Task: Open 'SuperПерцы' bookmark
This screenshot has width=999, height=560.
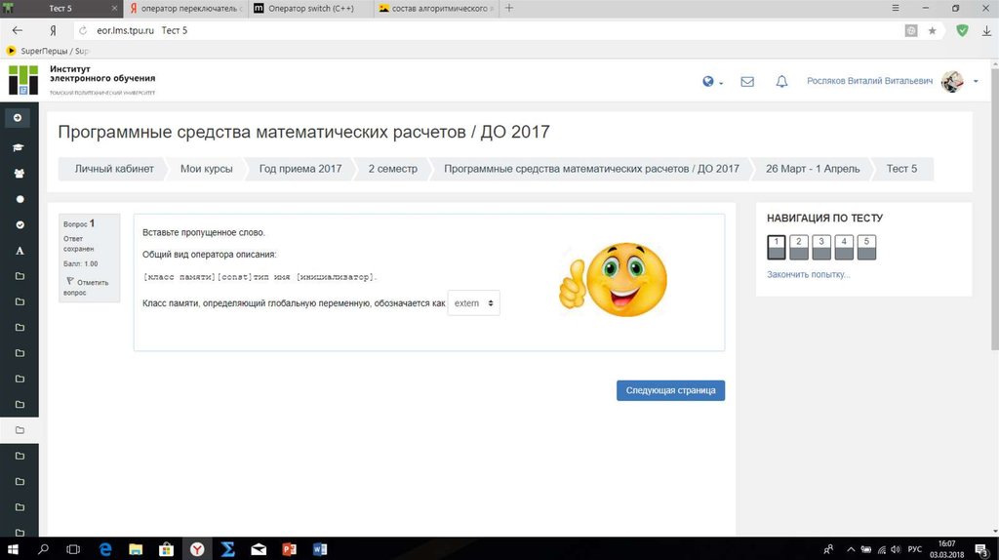Action: pos(48,51)
